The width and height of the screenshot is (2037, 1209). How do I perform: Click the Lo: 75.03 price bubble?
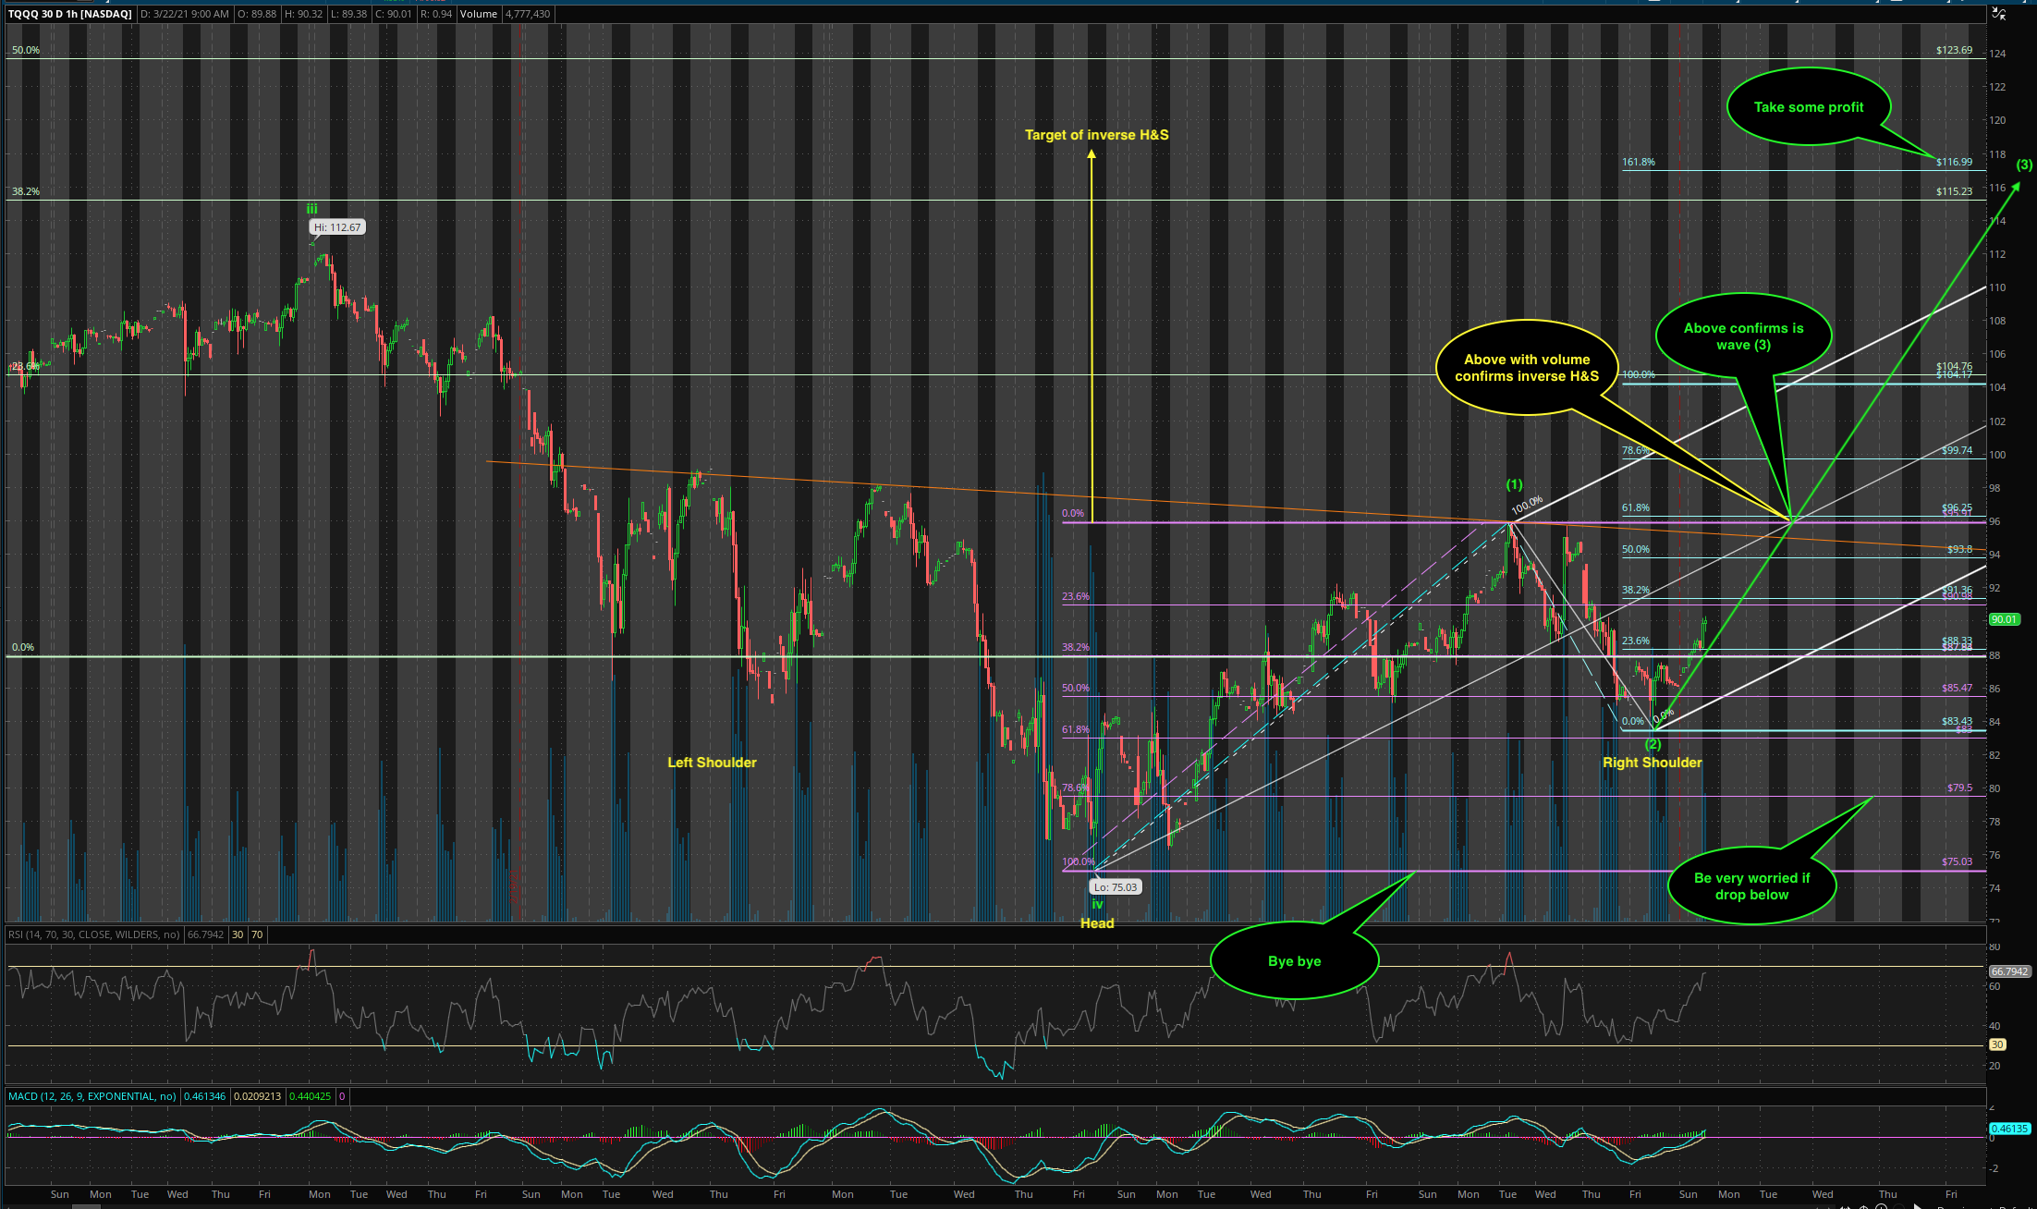pos(1116,887)
